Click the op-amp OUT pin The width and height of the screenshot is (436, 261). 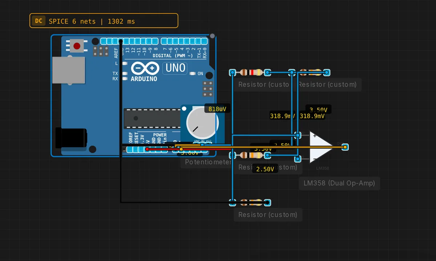click(x=345, y=147)
